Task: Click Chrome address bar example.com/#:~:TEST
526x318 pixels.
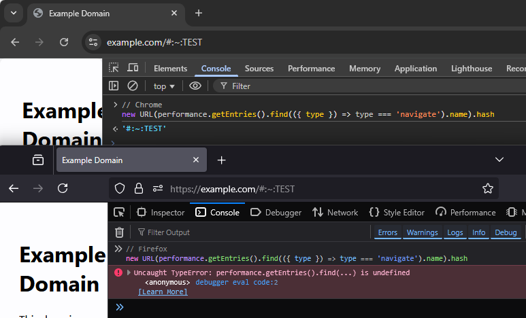Action: pyautogui.click(x=154, y=42)
